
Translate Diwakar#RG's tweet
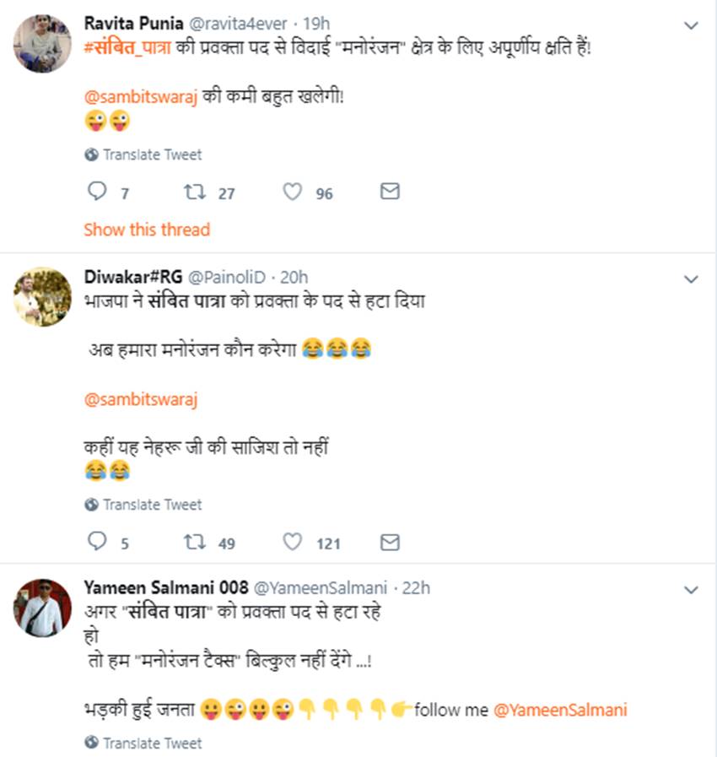click(x=152, y=505)
